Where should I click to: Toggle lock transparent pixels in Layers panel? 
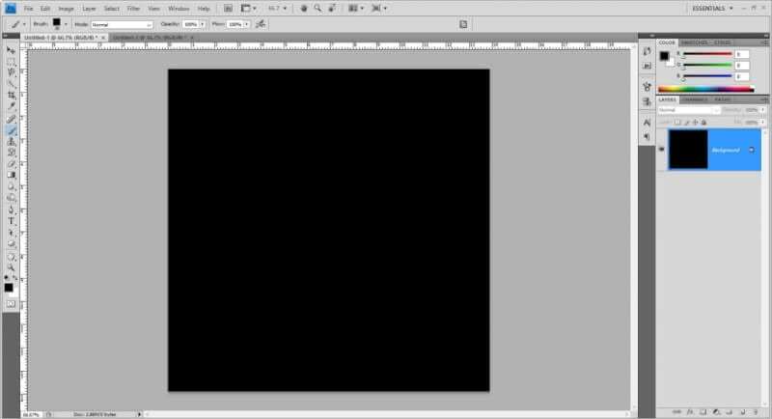[677, 122]
